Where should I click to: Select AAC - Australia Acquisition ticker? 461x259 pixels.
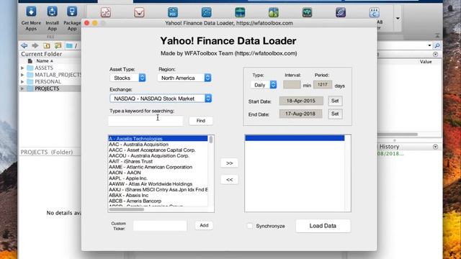(x=158, y=145)
